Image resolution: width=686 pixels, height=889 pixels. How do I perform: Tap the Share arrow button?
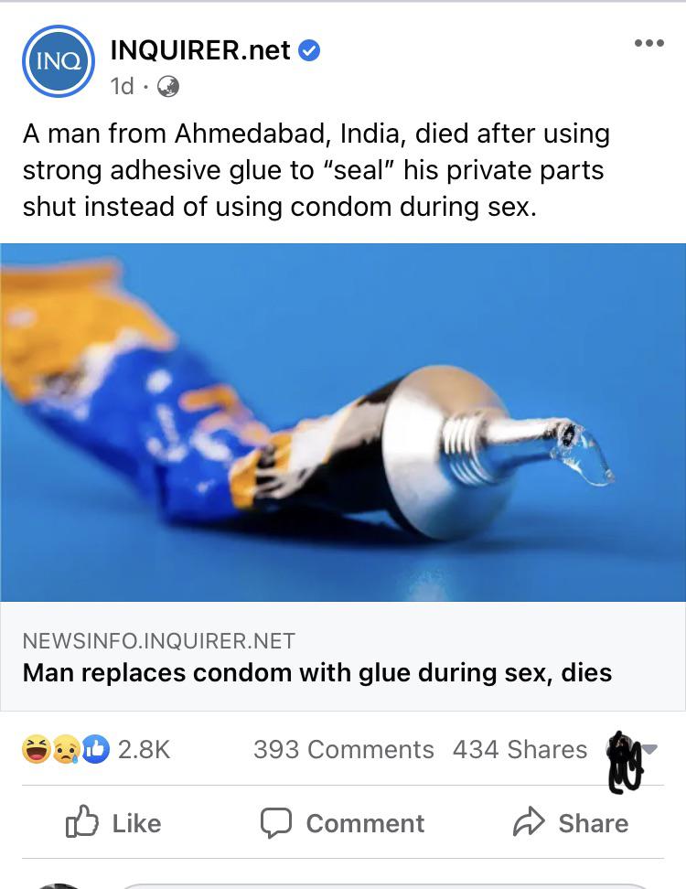[x=571, y=822]
